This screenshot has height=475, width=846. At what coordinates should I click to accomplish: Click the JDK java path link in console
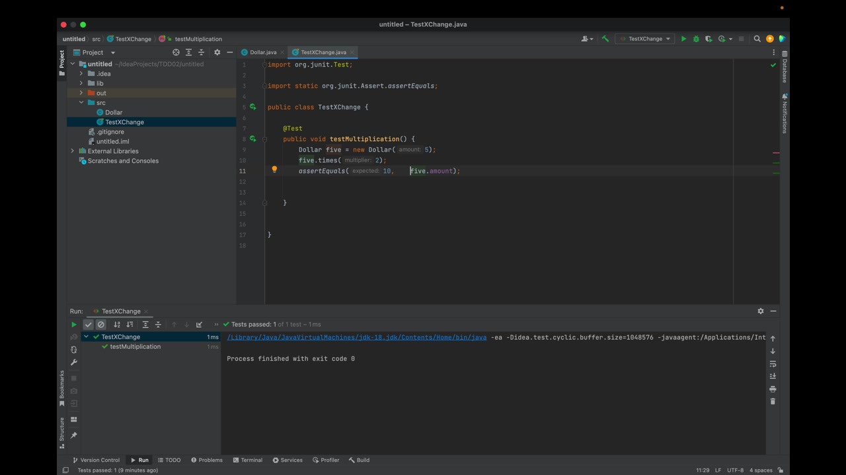[356, 337]
